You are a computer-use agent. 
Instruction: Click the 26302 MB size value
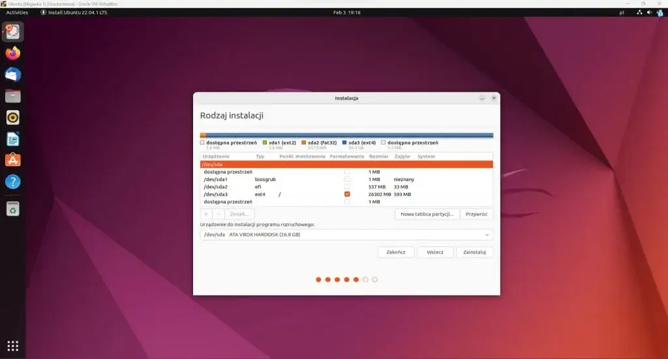[380, 194]
